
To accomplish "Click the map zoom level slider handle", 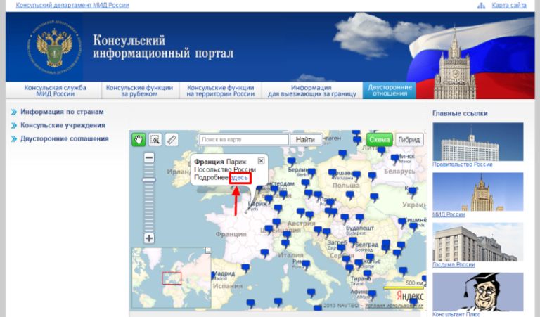I will click(x=149, y=180).
